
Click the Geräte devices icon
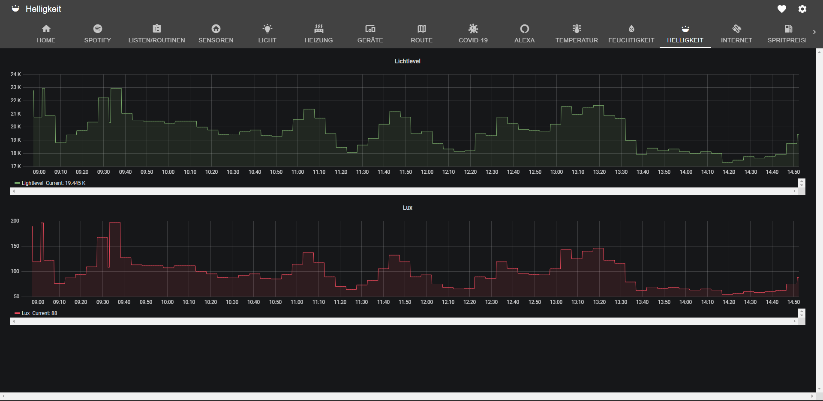click(x=370, y=29)
